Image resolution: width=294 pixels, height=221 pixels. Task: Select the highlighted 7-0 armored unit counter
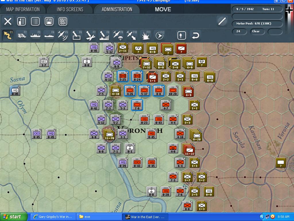137,105
